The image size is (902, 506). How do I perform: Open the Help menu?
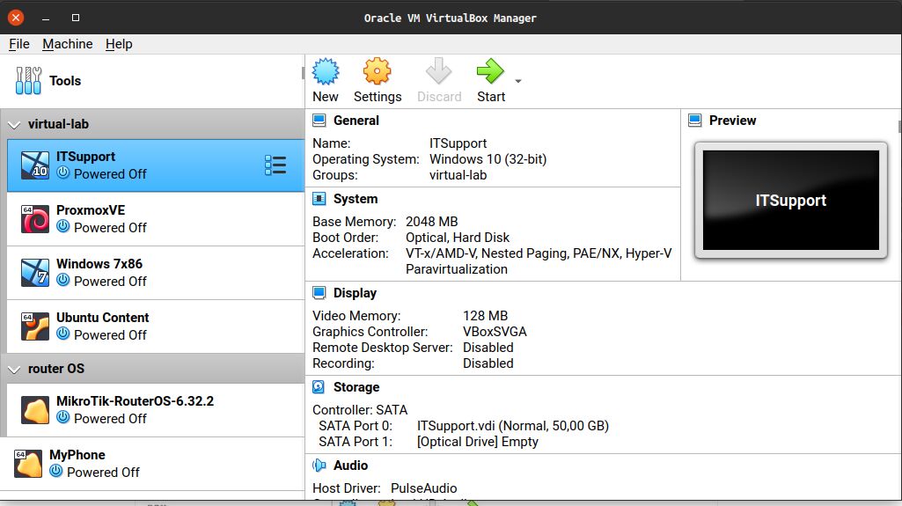(119, 44)
